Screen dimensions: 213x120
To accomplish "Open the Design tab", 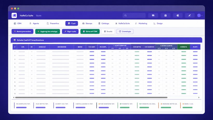I will 158,23.
